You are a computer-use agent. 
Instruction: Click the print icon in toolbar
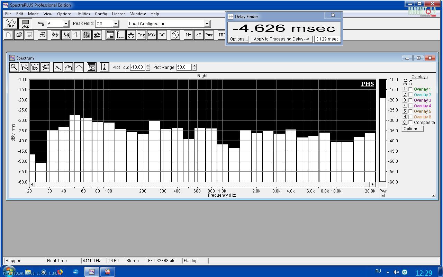point(43,35)
